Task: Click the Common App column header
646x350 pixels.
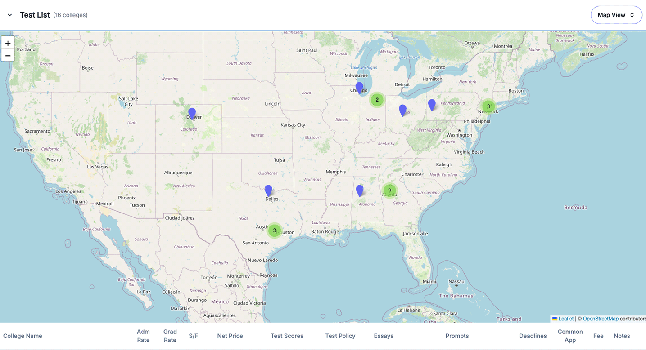Action: tap(570, 336)
